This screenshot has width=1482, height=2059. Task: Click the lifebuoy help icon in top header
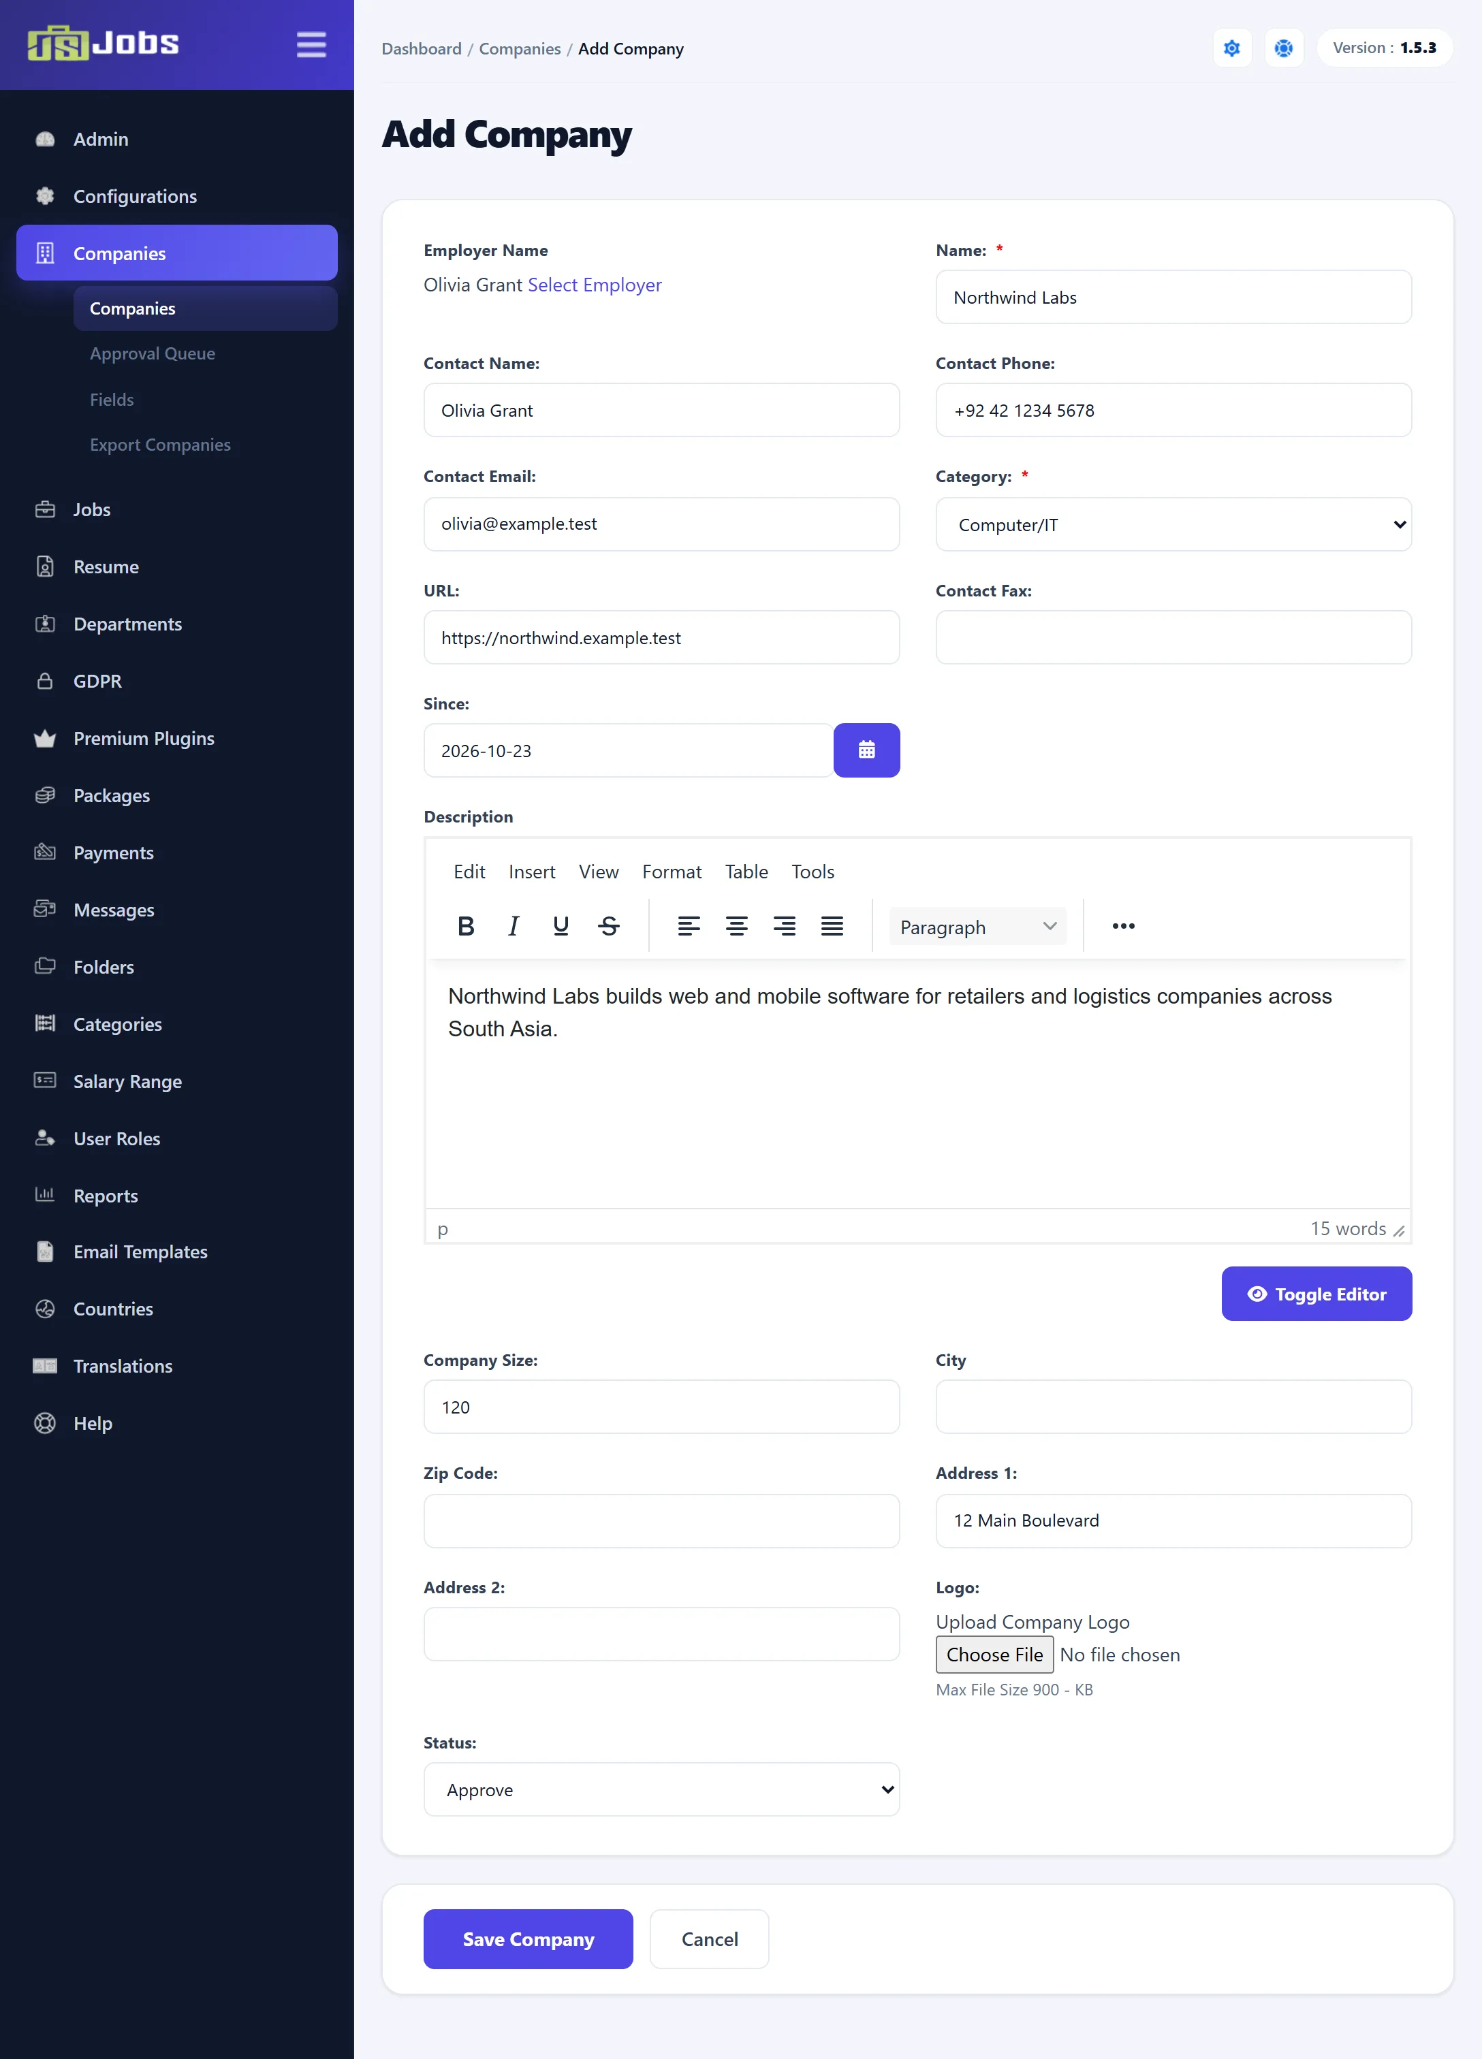click(1283, 48)
